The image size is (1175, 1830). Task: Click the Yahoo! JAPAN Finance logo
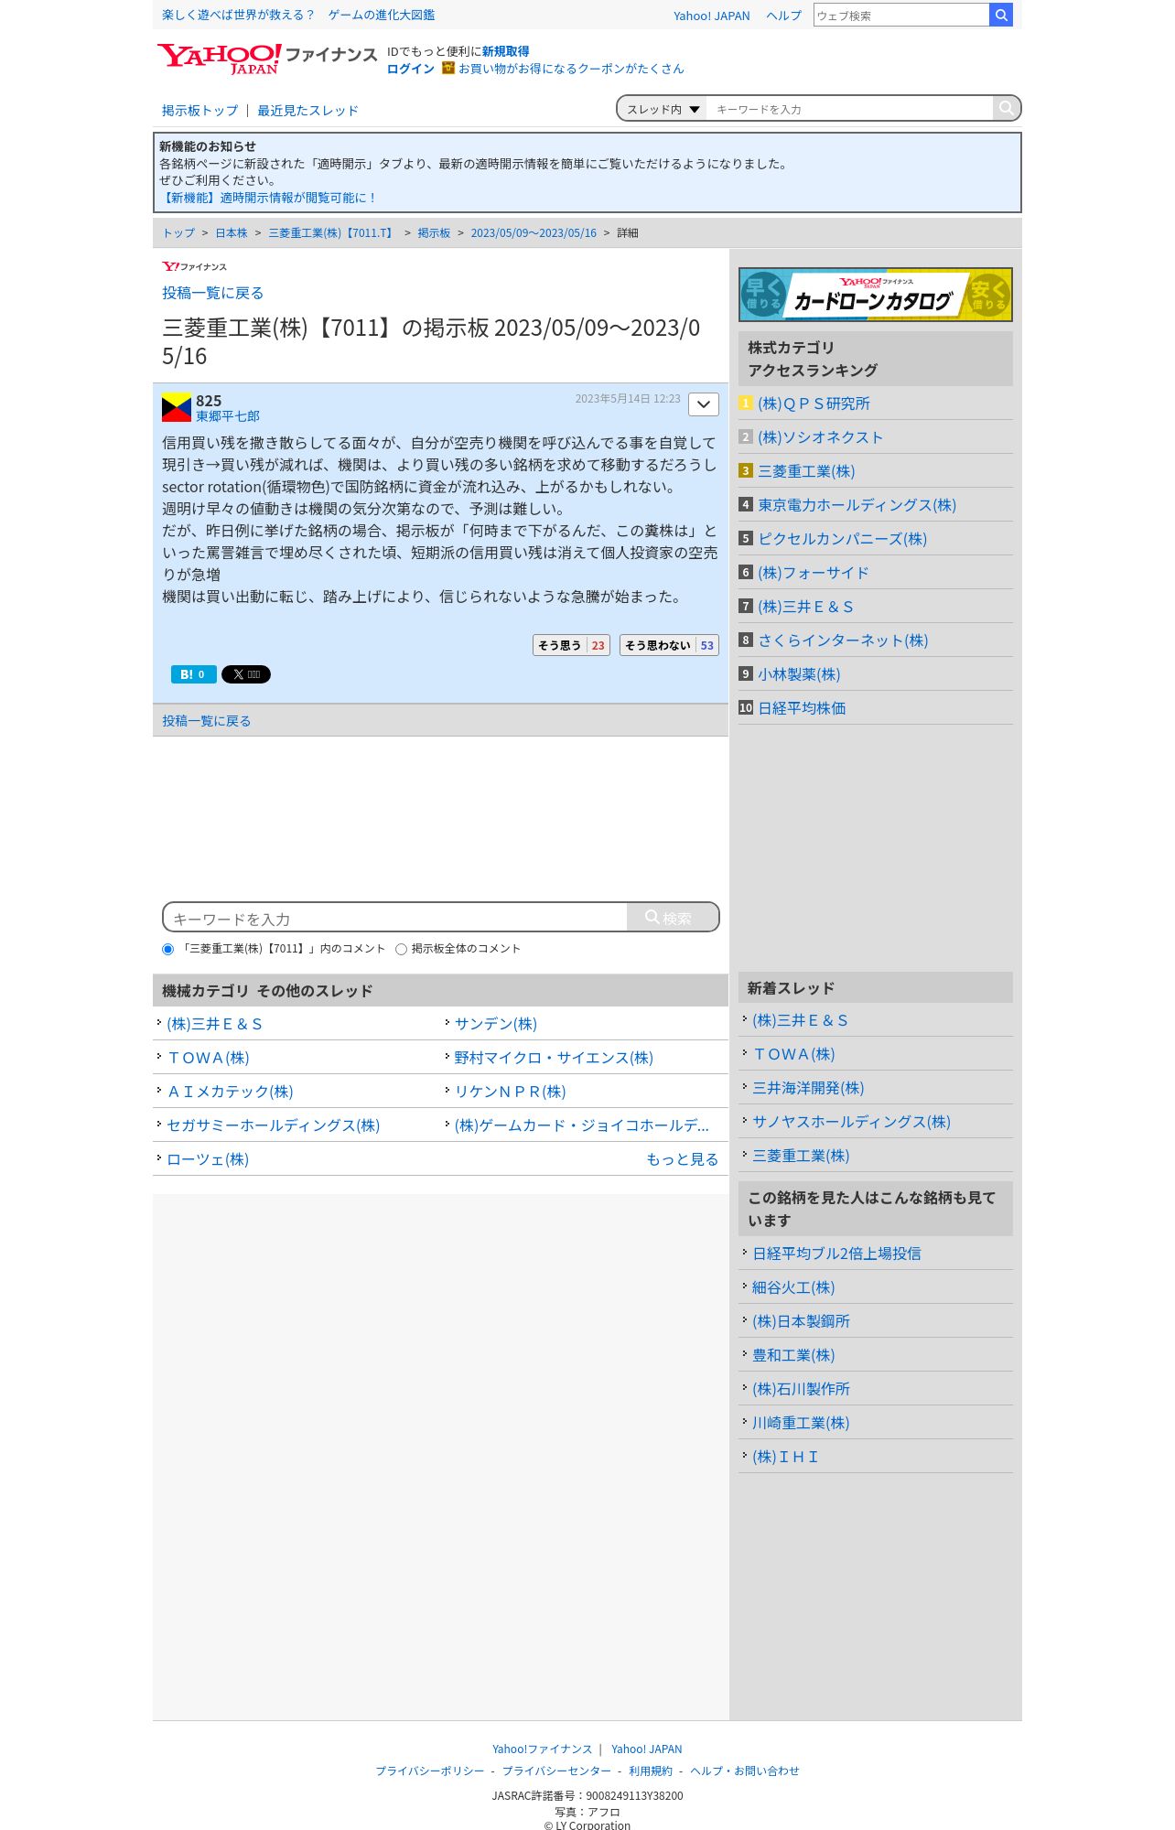[266, 59]
